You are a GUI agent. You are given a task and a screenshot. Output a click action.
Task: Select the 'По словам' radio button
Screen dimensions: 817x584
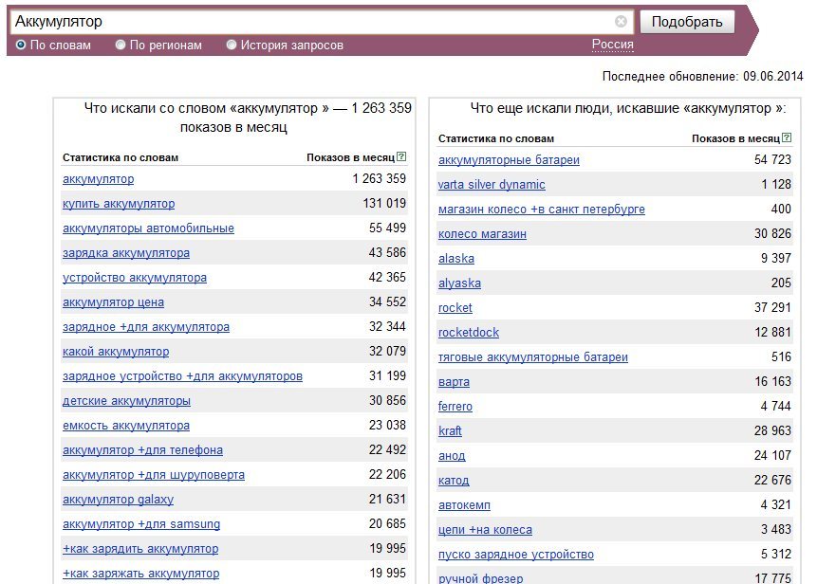click(21, 45)
